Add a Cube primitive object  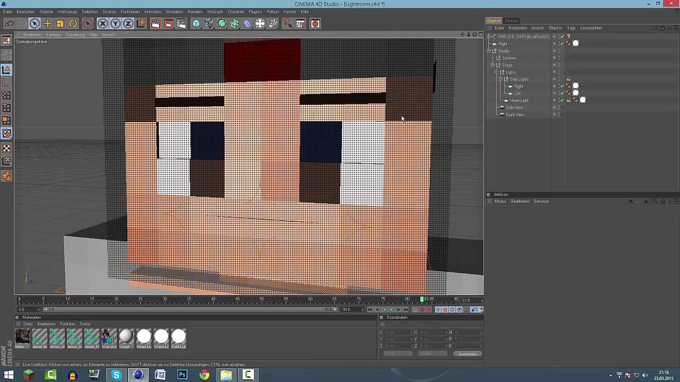click(x=196, y=24)
